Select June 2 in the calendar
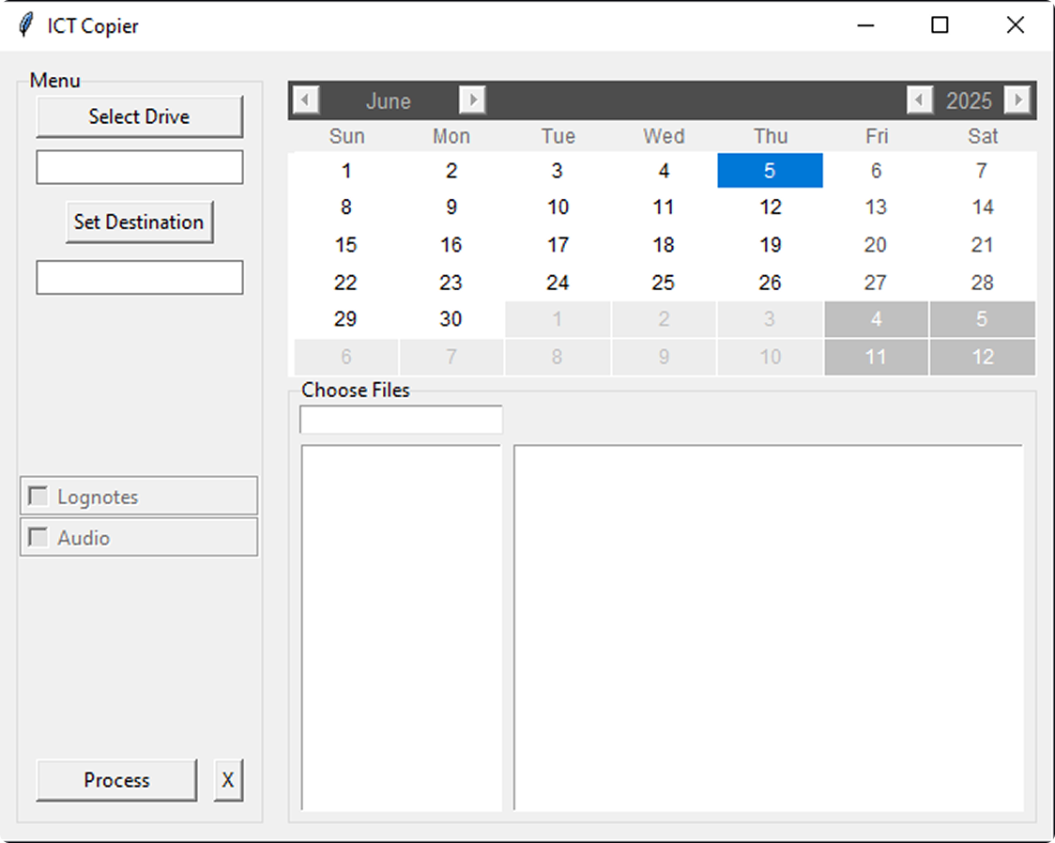The width and height of the screenshot is (1055, 843). pyautogui.click(x=451, y=170)
